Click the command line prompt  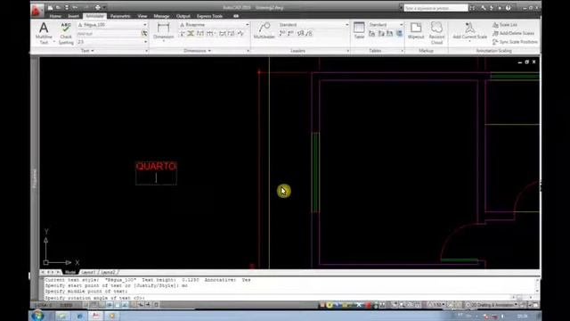pyautogui.click(x=95, y=298)
